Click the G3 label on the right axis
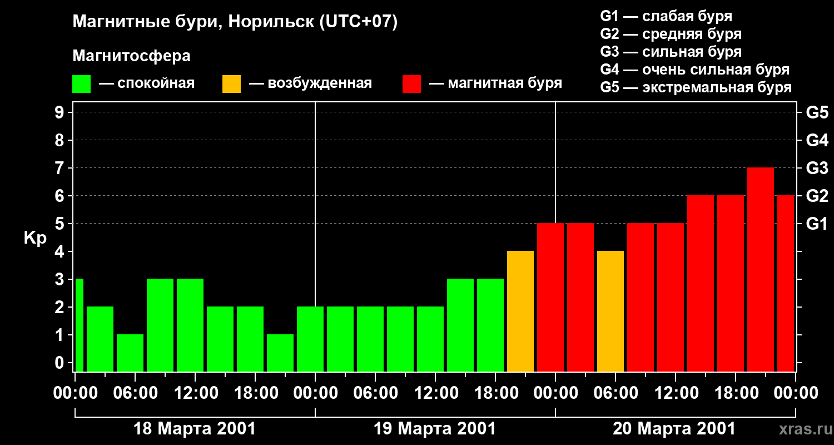 817,168
